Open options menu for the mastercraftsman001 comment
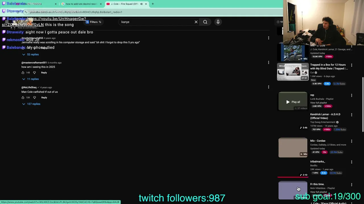The width and height of the screenshot is (364, 204). (x=268, y=62)
